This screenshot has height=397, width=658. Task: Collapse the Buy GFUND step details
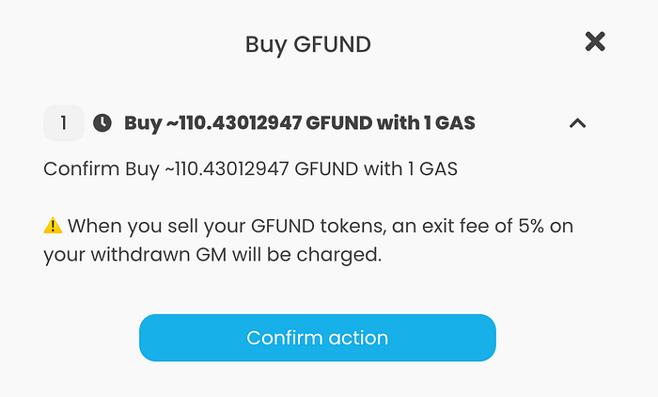578,123
